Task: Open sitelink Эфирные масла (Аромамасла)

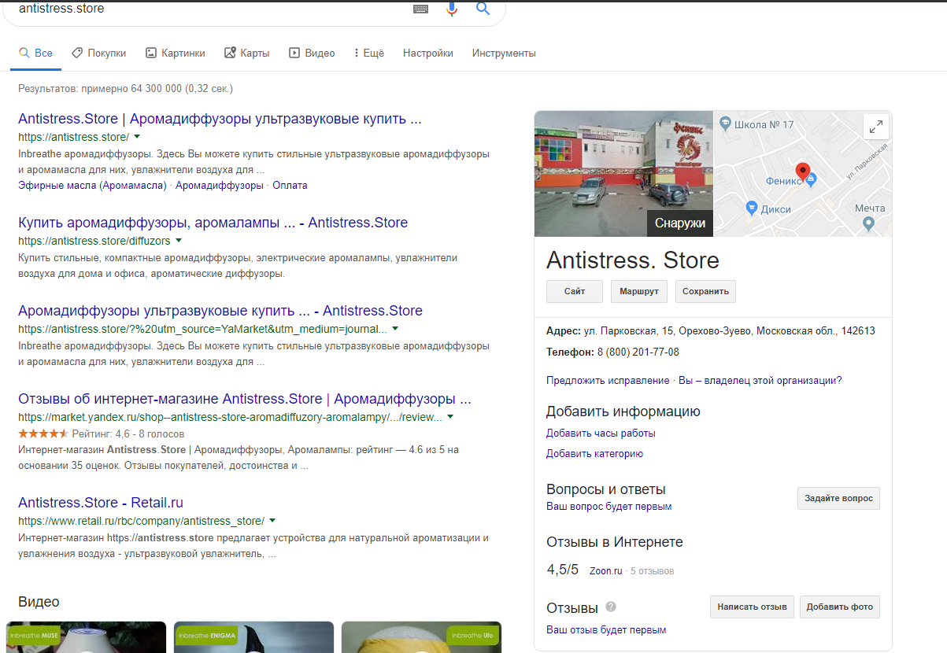Action: [92, 186]
